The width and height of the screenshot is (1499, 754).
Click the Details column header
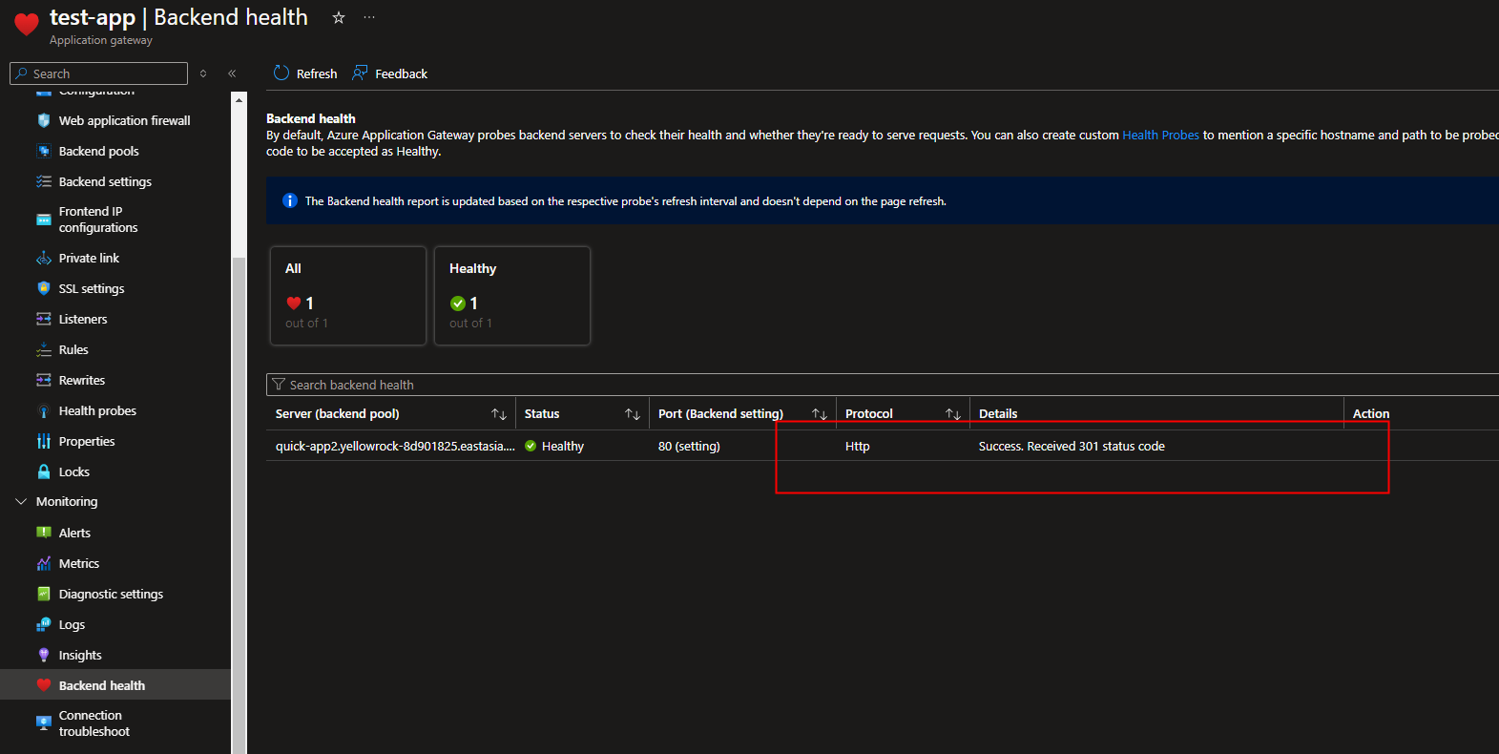click(998, 413)
